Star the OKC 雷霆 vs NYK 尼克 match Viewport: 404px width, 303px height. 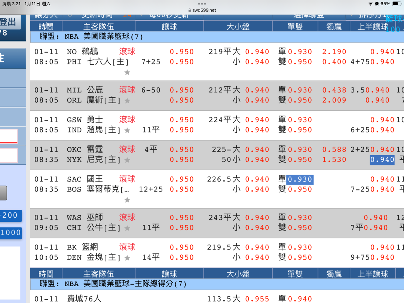tap(127, 160)
